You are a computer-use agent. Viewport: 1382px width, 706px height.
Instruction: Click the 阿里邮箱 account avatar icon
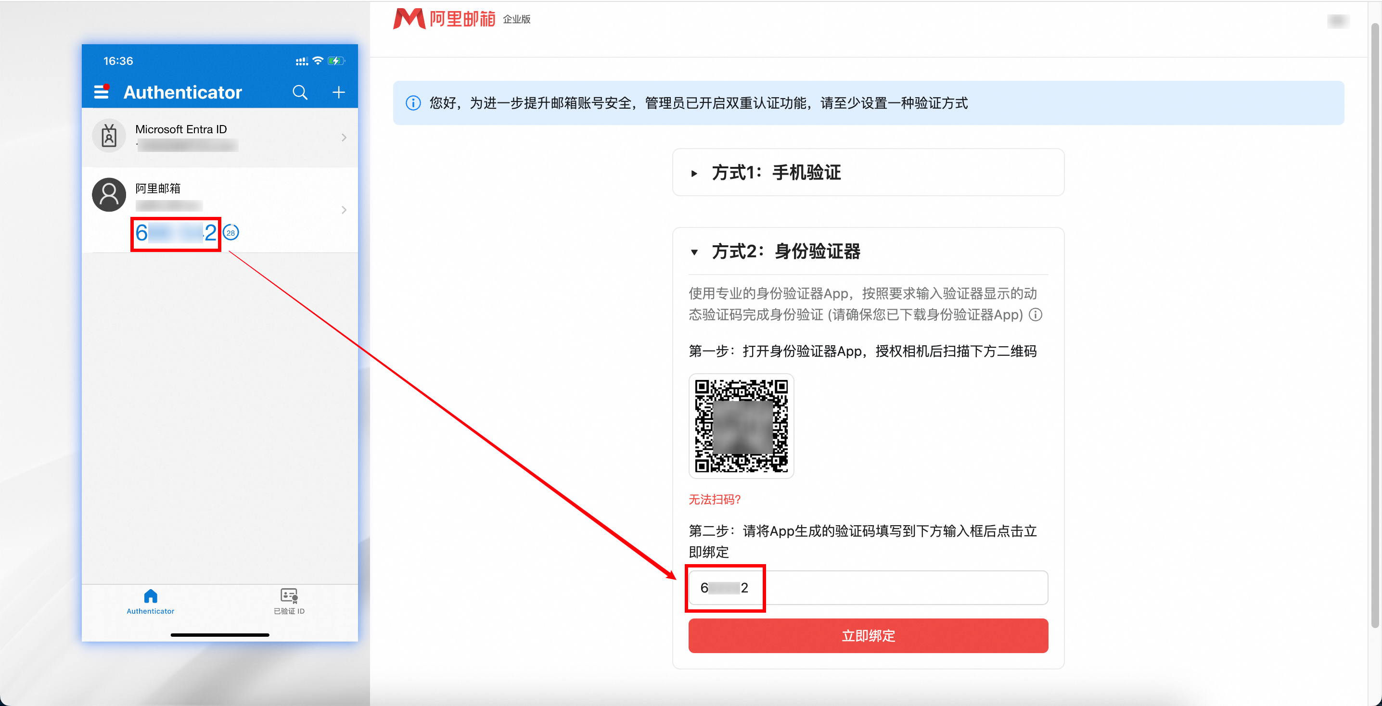click(x=109, y=195)
